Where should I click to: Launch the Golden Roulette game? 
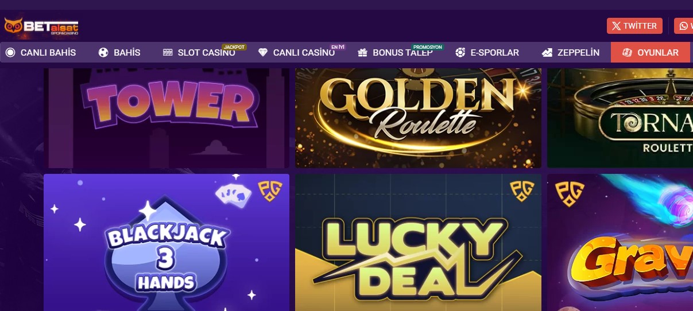(x=419, y=118)
